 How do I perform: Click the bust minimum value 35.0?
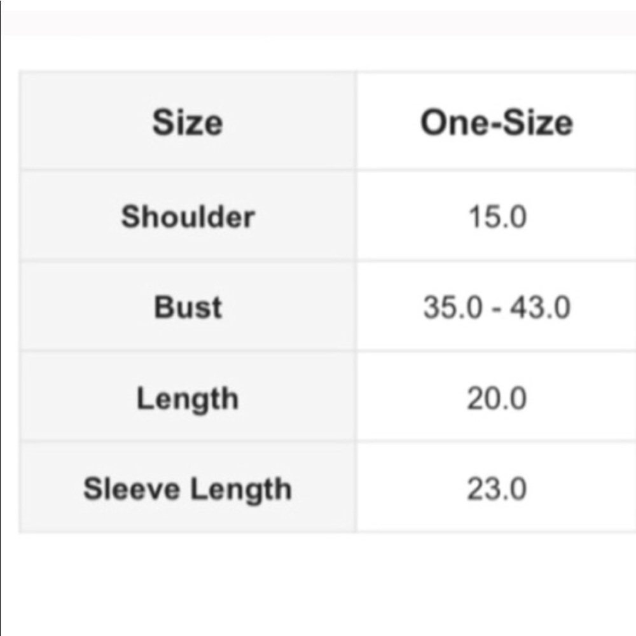pyautogui.click(x=449, y=308)
